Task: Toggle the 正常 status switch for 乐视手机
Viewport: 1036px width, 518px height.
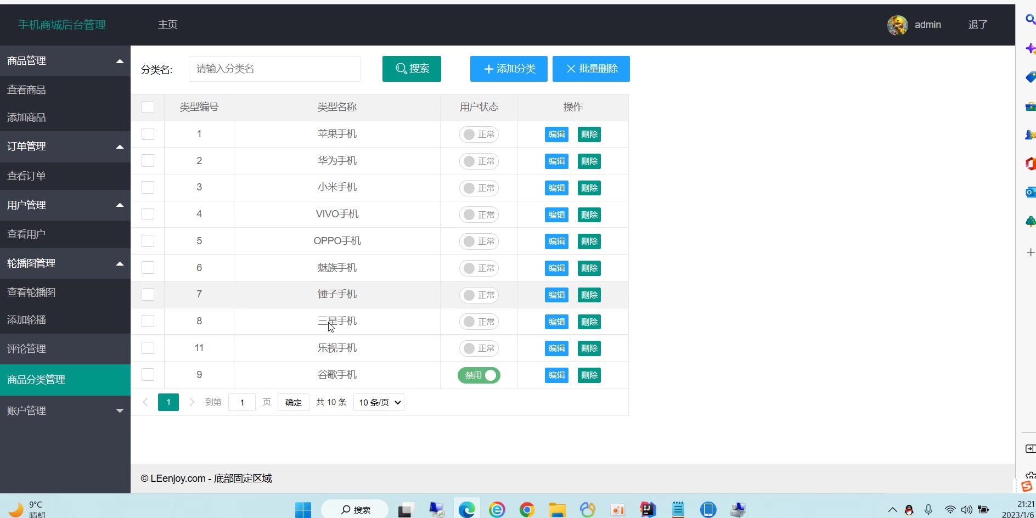Action: click(479, 348)
